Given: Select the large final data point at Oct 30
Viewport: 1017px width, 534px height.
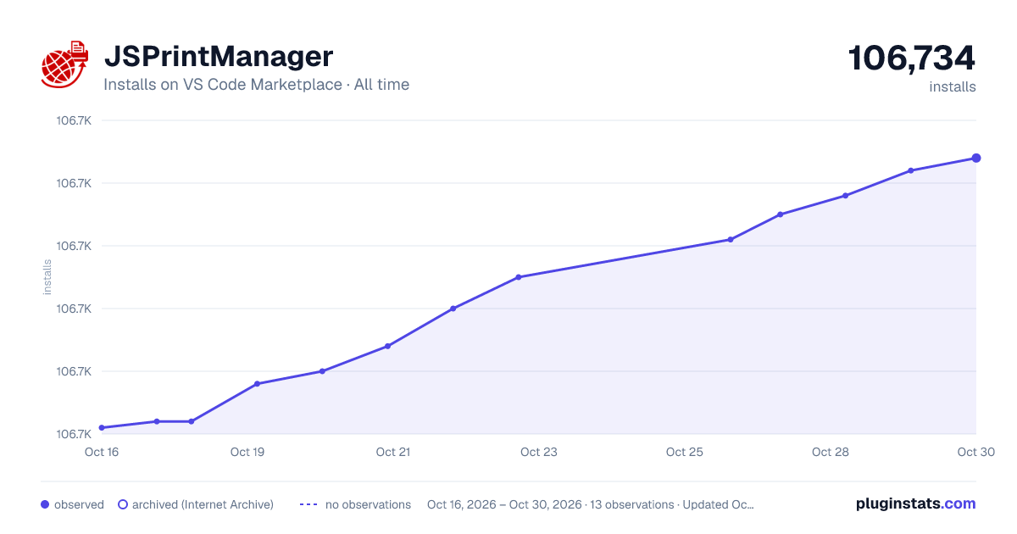Looking at the screenshot, I should (976, 158).
